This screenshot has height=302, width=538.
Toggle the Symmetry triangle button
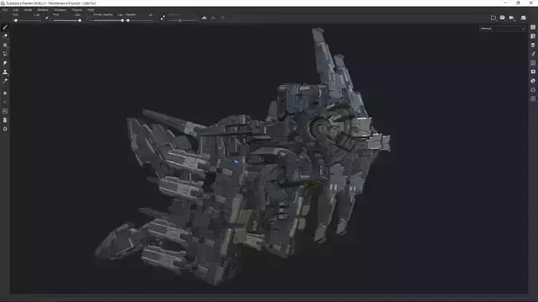coord(205,17)
